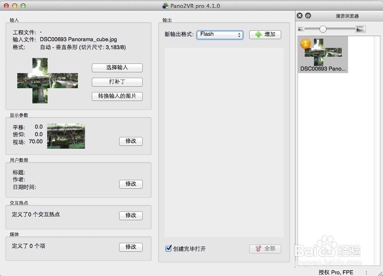Click 修改 beside 定义了0 个交互热点
Screen dimensions: 383x276
coord(130,215)
